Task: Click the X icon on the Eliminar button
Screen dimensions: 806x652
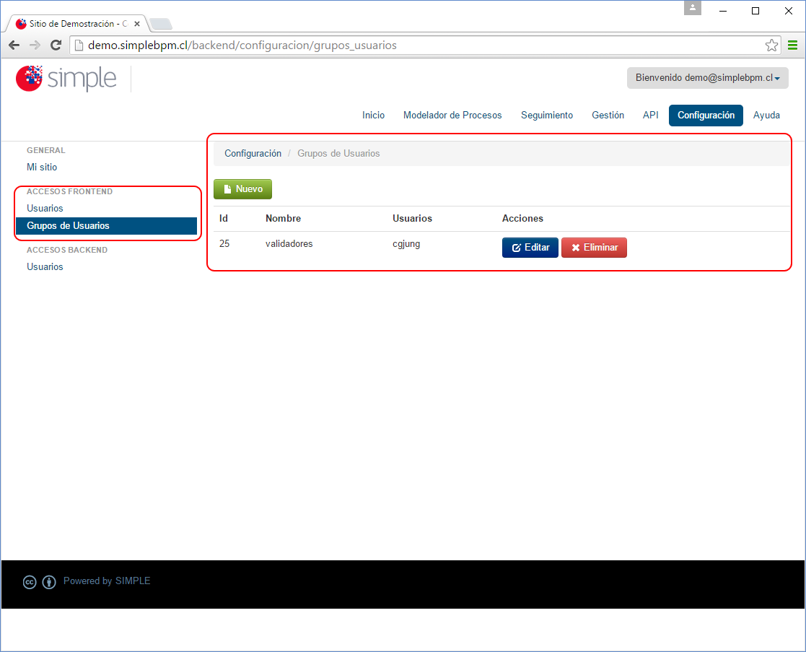Action: click(575, 247)
